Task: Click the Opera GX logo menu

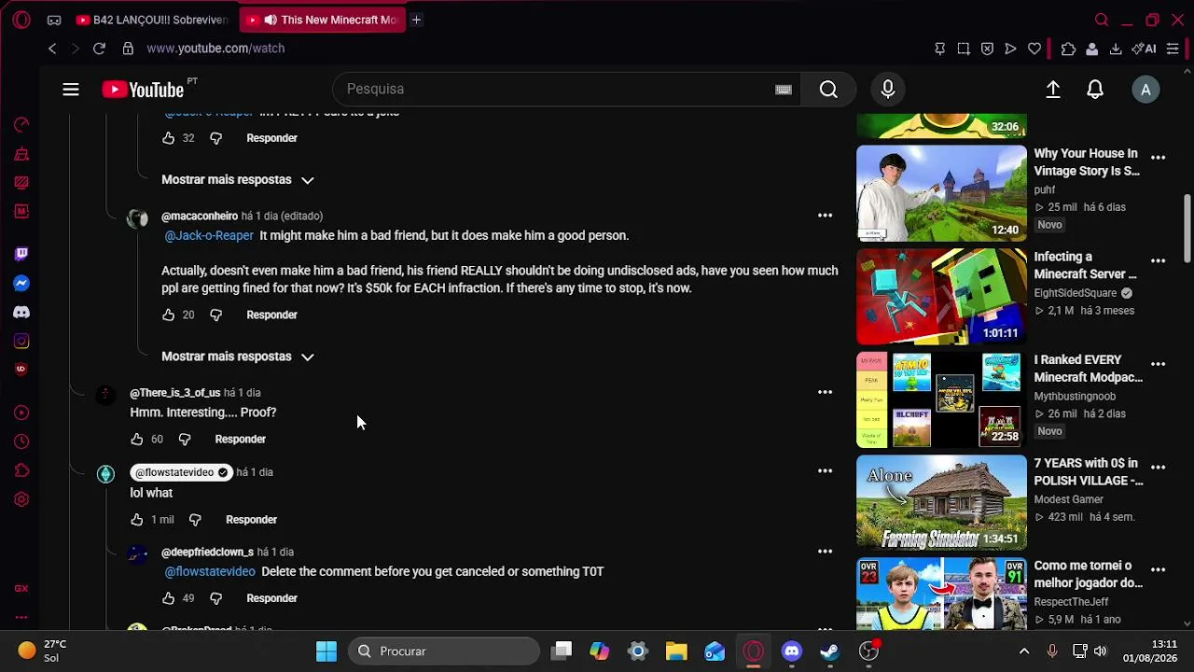Action: point(21,20)
